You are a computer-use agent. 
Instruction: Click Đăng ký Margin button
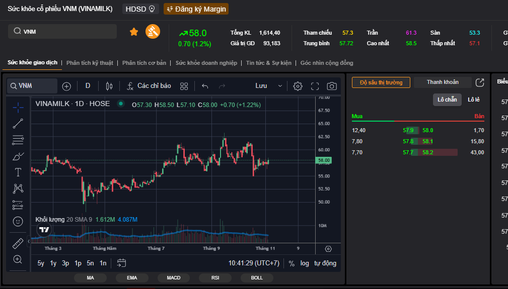196,9
